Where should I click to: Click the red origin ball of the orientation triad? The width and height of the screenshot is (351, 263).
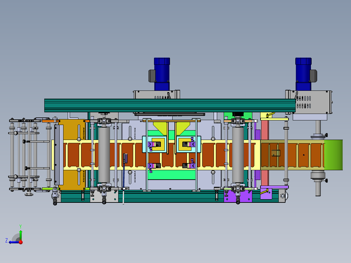tap(21, 242)
